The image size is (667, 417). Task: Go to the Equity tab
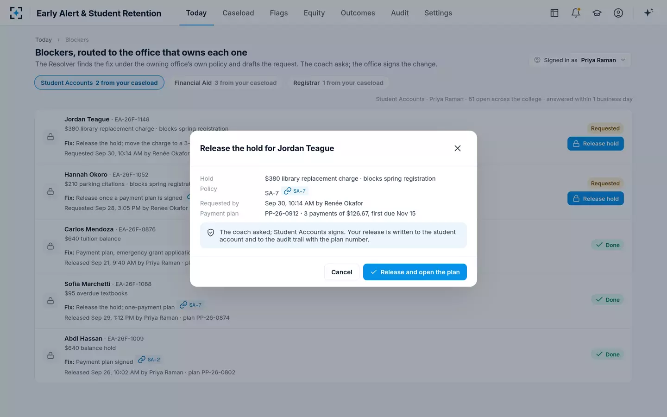click(x=314, y=13)
